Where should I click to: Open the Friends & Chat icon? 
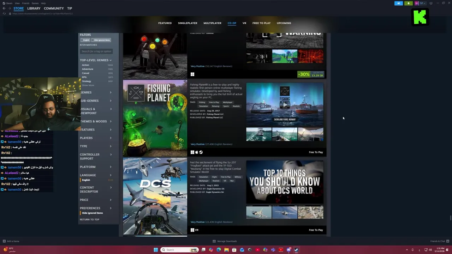[x=448, y=241]
